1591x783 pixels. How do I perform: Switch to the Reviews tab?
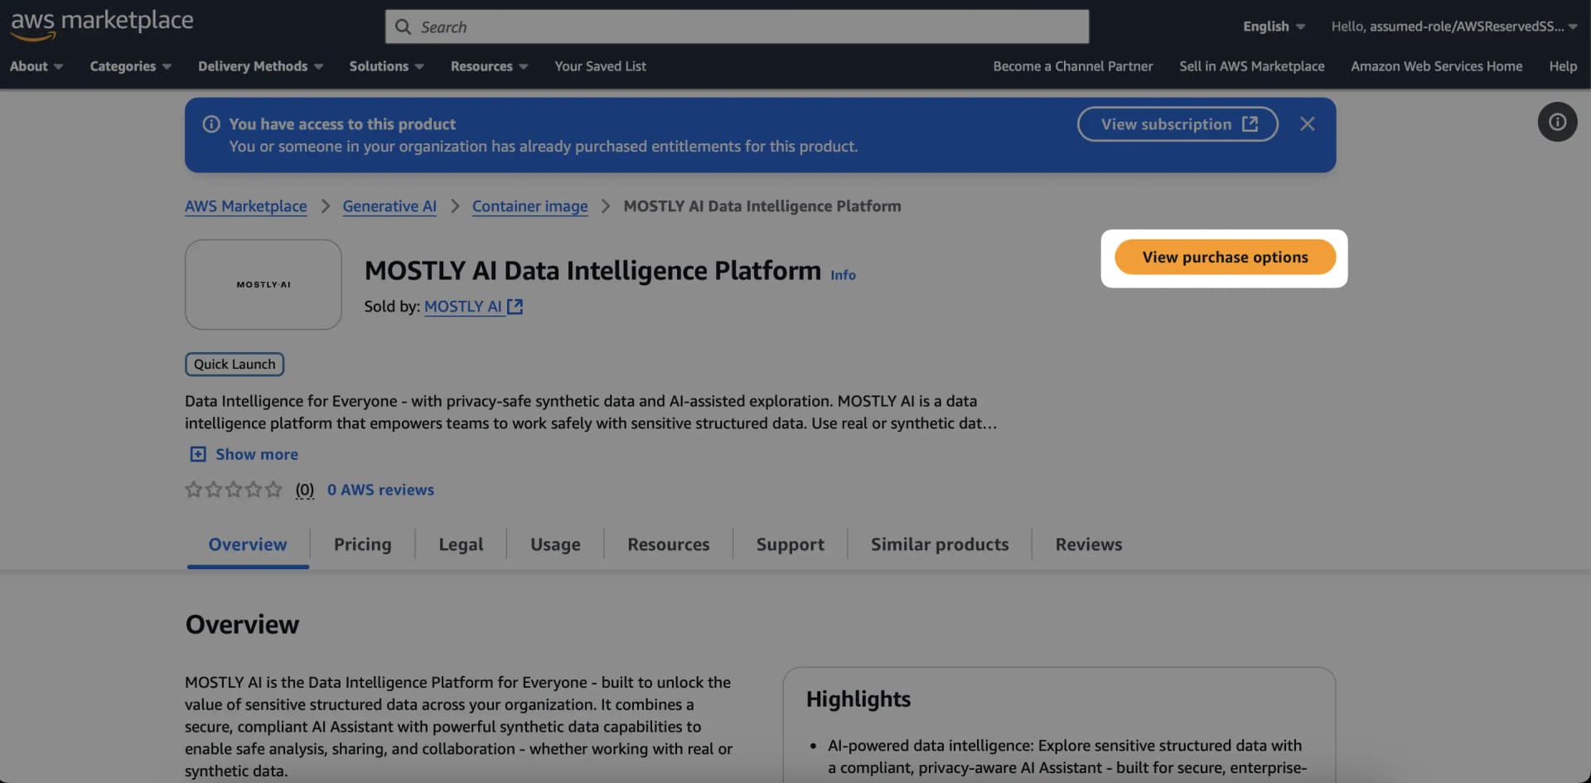[x=1088, y=544]
